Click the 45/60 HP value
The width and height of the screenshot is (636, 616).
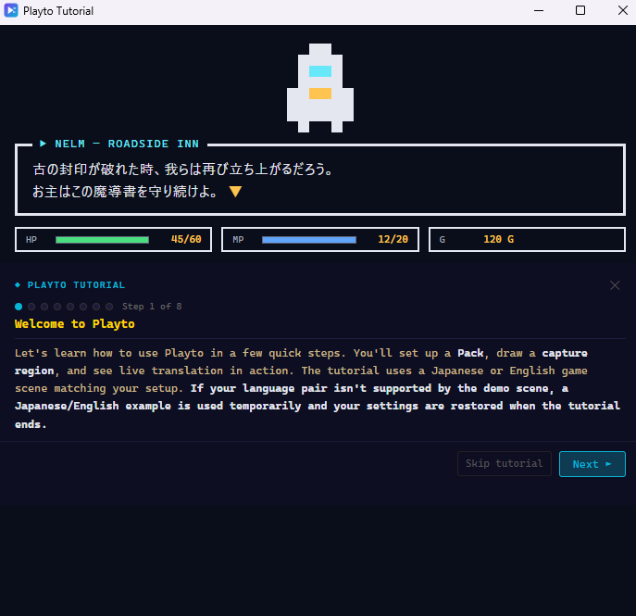[186, 239]
